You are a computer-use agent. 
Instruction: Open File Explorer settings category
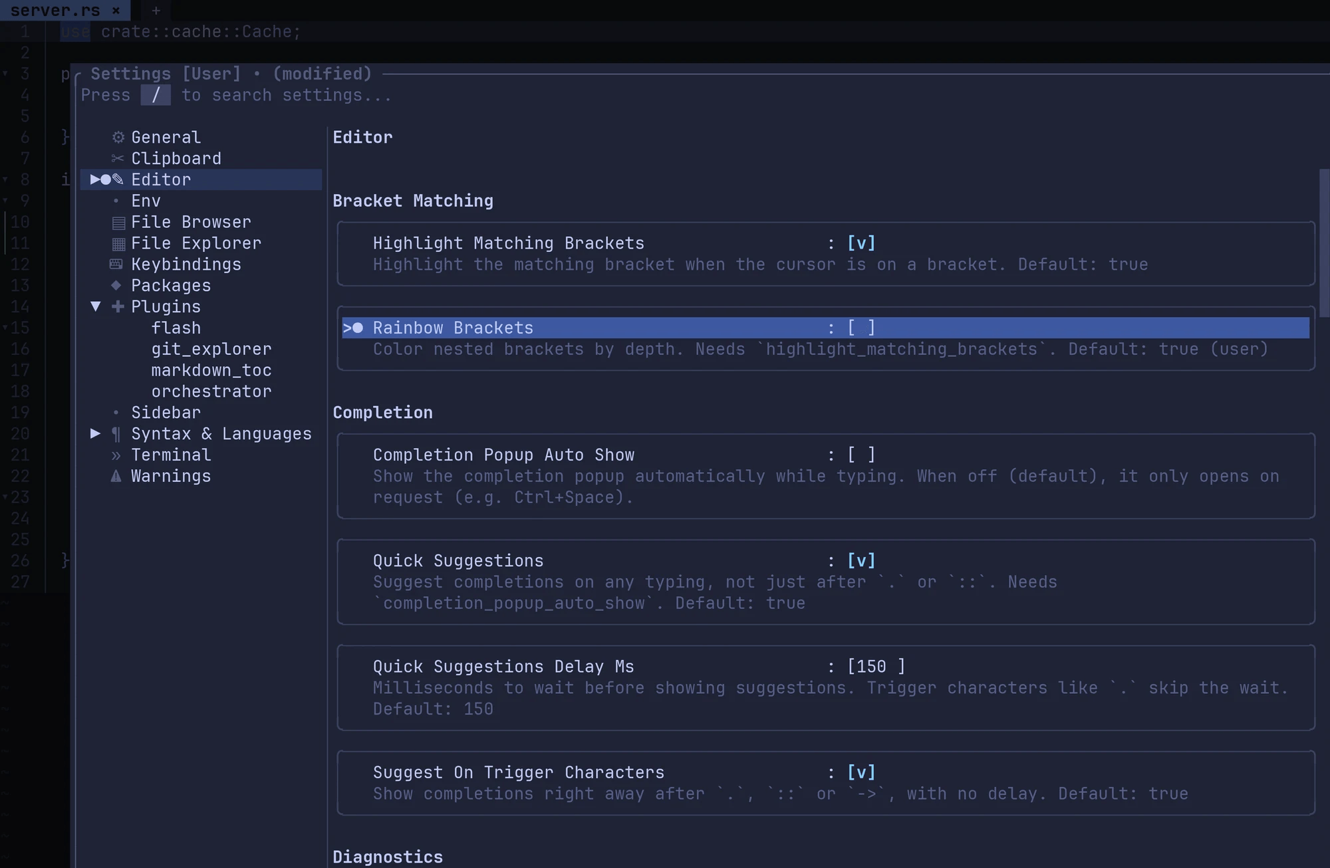pyautogui.click(x=196, y=243)
